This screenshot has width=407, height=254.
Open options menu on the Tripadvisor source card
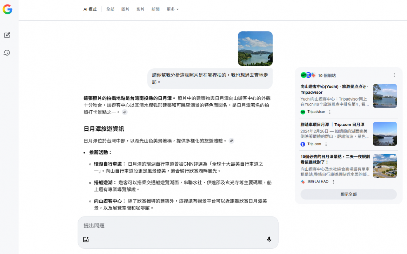(x=329, y=112)
